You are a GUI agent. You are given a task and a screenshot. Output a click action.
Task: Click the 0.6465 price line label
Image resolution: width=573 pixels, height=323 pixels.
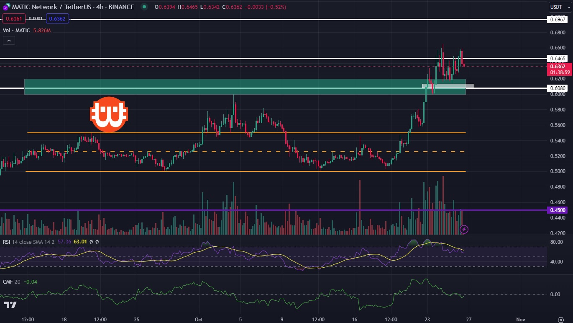[x=558, y=58]
